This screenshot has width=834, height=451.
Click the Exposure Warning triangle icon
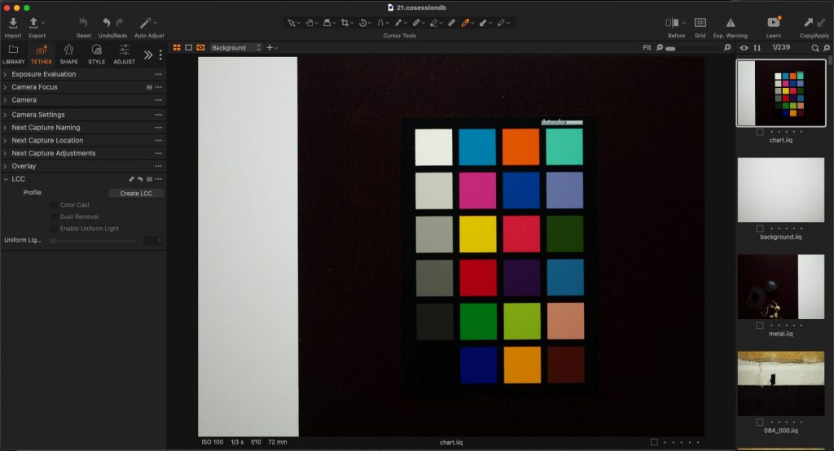click(x=730, y=24)
